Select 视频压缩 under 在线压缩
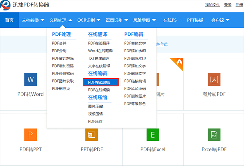 click(95, 114)
